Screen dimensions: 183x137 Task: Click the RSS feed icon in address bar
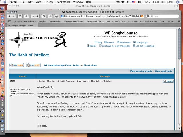(142, 16)
